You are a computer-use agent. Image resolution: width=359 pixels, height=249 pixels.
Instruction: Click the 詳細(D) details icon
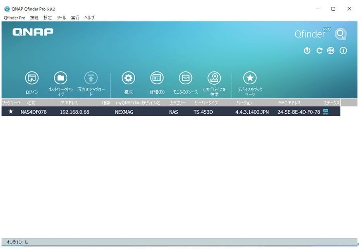tap(157, 78)
